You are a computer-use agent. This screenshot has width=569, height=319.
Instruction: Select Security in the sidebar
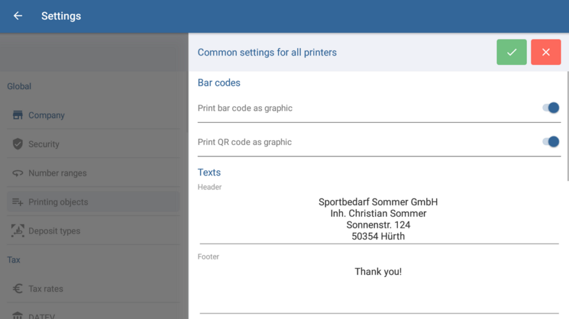click(44, 144)
